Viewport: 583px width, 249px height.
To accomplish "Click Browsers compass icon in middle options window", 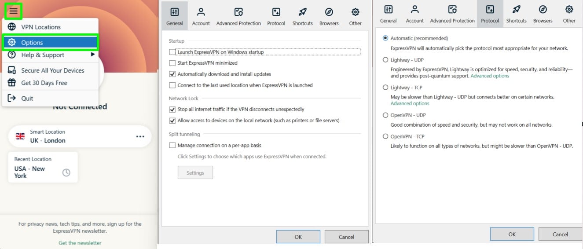I will [329, 12].
